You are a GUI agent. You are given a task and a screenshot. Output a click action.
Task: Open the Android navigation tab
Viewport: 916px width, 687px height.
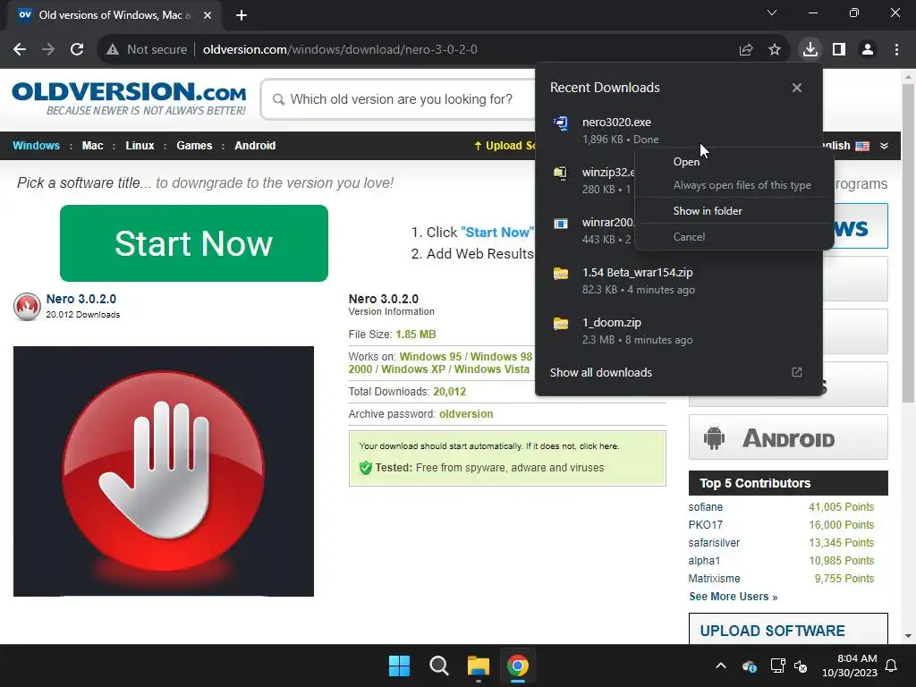pos(255,146)
